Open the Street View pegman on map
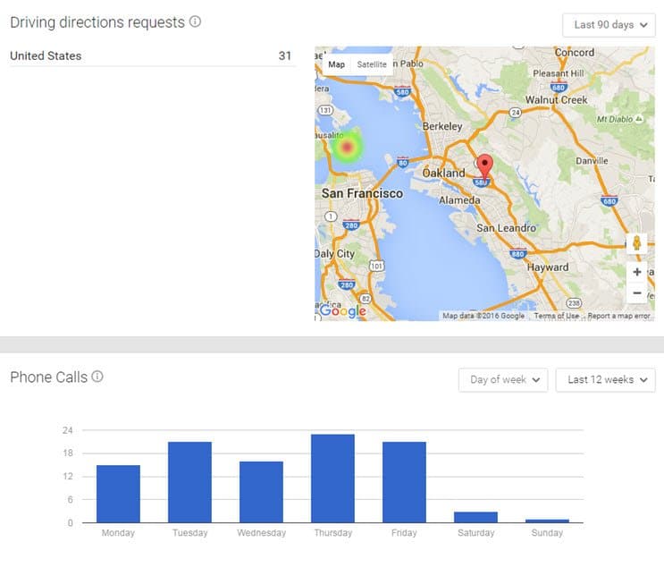 [636, 243]
